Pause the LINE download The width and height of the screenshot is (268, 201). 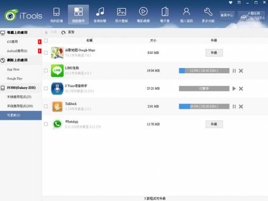point(234,71)
